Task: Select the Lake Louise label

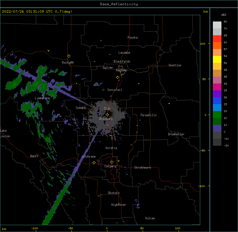Action: click(5, 133)
